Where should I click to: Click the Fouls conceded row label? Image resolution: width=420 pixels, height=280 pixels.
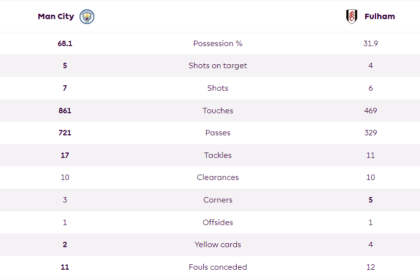coord(218,267)
